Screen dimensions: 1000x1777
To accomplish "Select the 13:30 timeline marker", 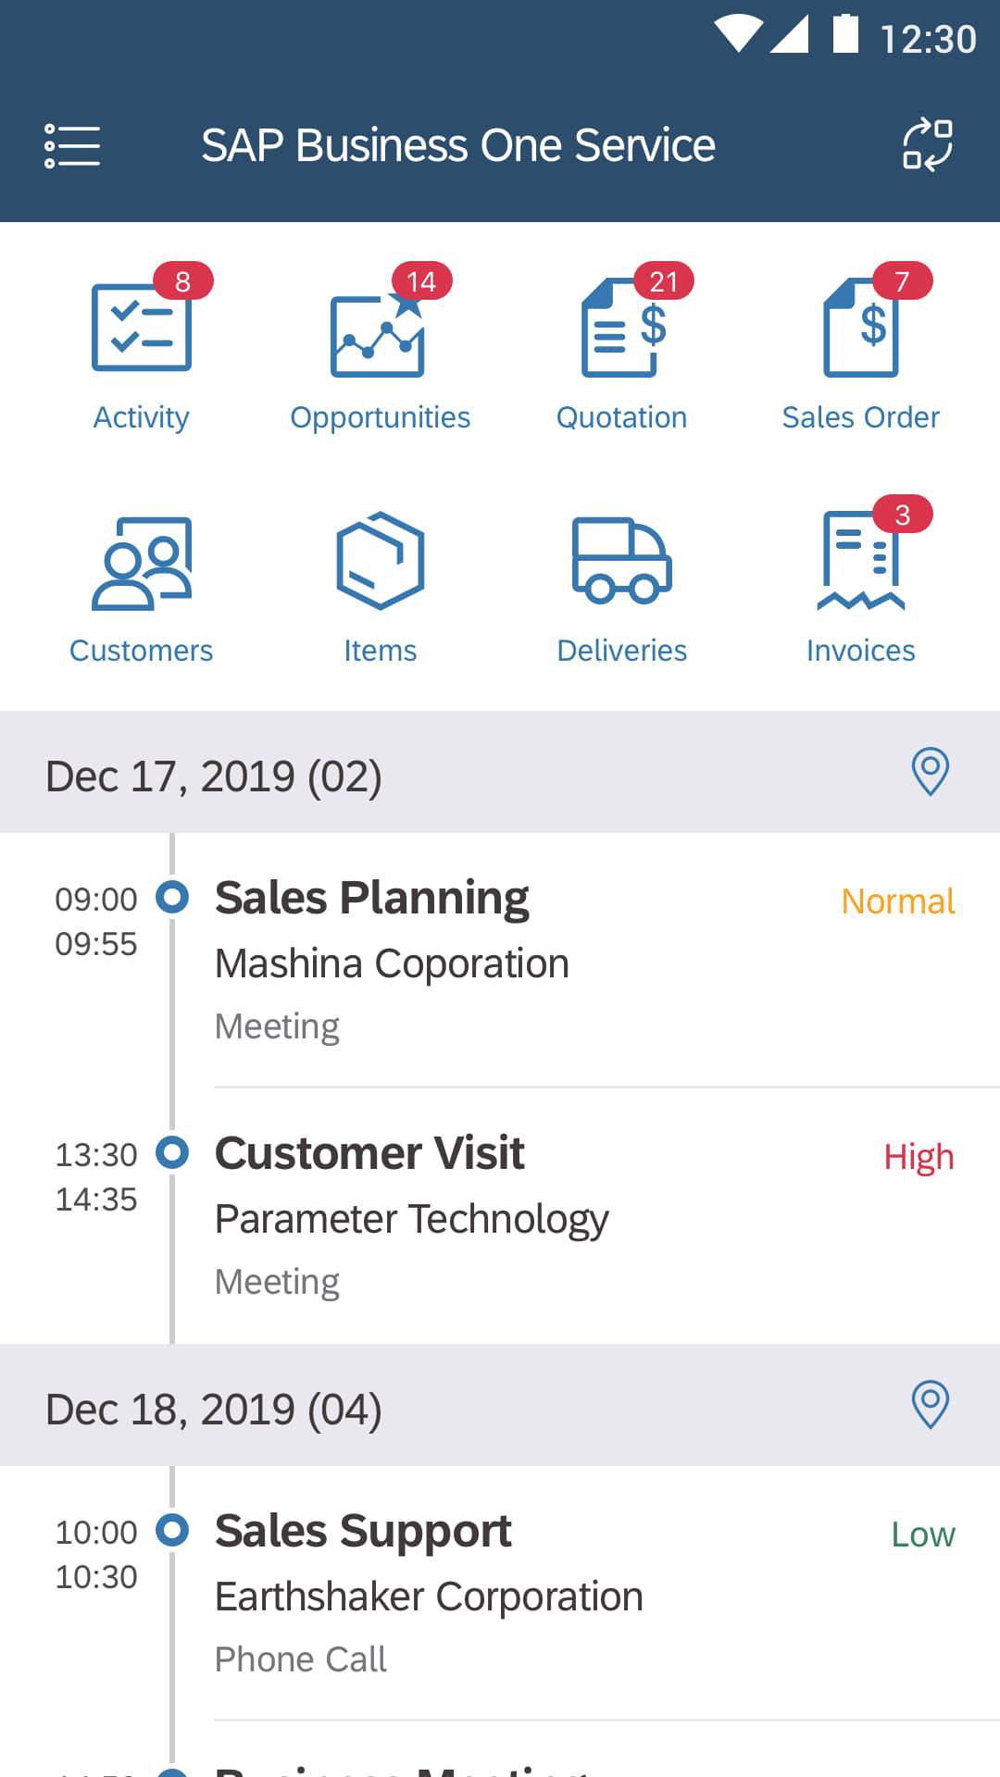I will [172, 1152].
